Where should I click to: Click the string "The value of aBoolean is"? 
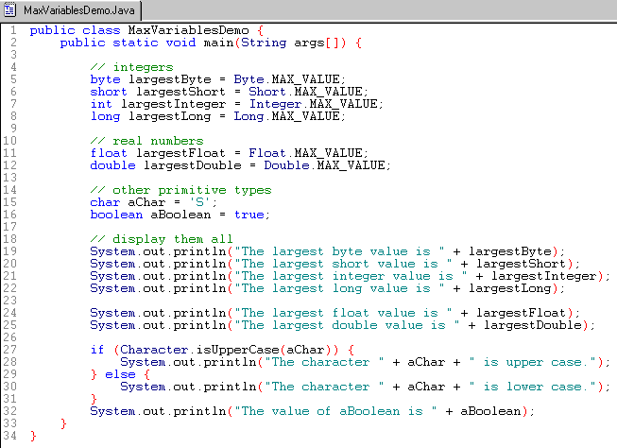335,411
